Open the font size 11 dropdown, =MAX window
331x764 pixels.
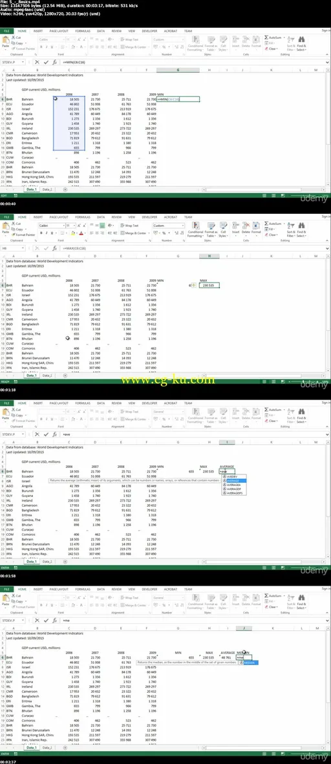tap(74, 226)
